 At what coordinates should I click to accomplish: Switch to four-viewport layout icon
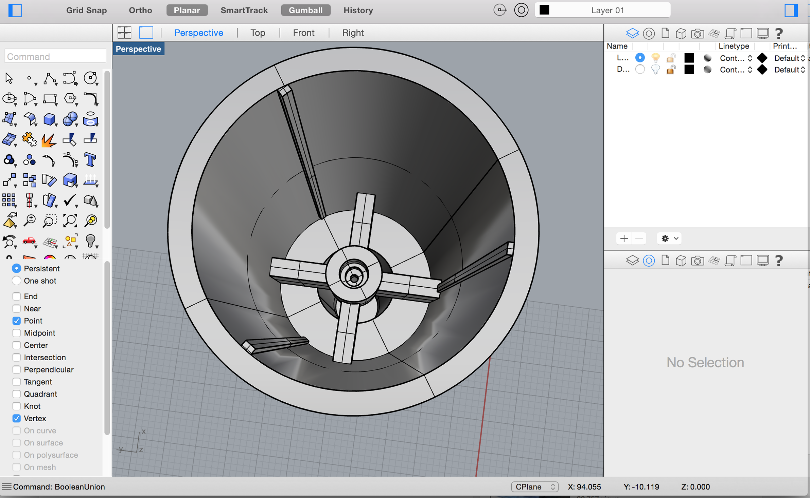point(124,33)
